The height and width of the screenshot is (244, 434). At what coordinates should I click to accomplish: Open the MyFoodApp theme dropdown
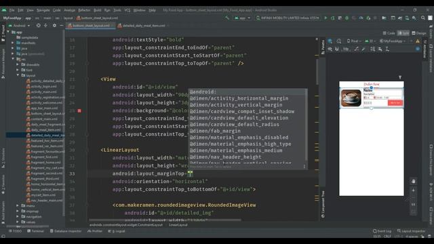point(393,41)
